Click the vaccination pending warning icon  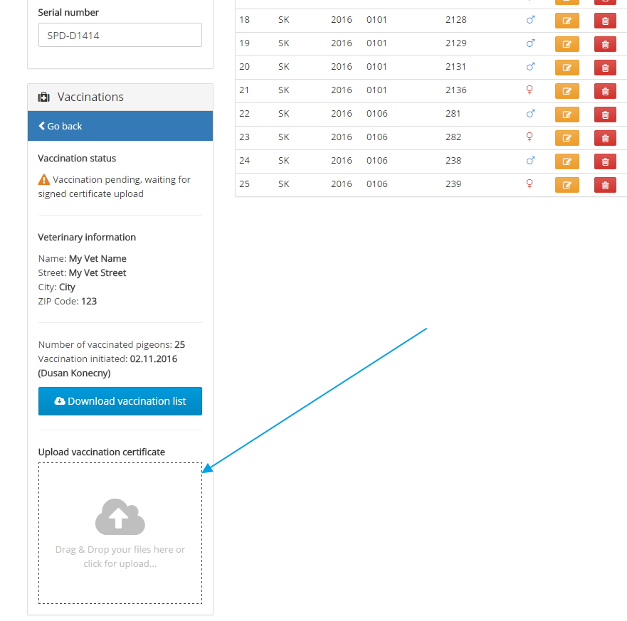(44, 180)
